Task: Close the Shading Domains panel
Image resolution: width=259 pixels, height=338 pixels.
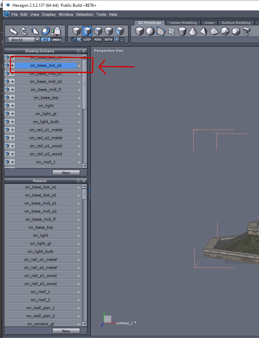Action: (x=84, y=51)
